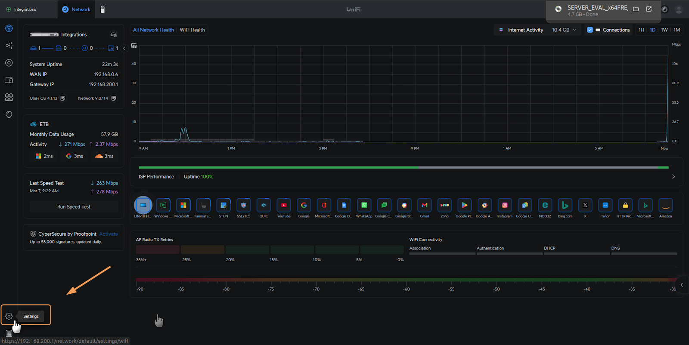The width and height of the screenshot is (689, 345).
Task: Click the Run Speed Test button
Action: pos(74,207)
